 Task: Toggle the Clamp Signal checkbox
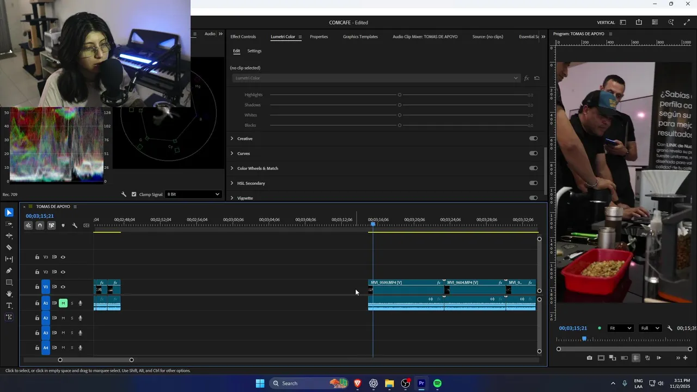click(x=134, y=194)
